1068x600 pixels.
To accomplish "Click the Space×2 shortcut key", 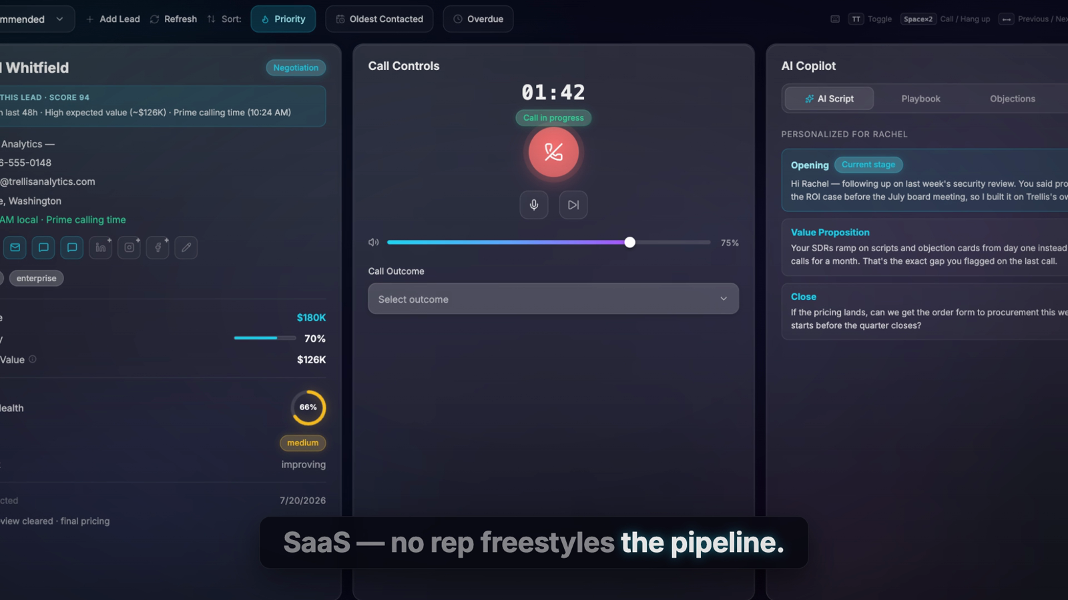I will (918, 19).
